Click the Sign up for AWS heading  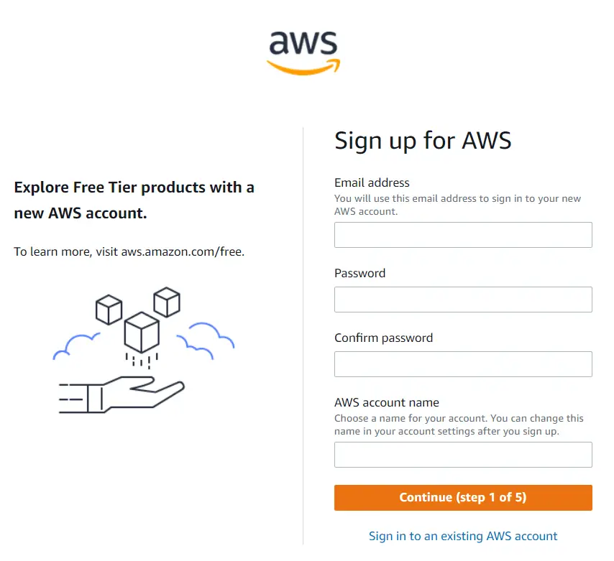(423, 141)
